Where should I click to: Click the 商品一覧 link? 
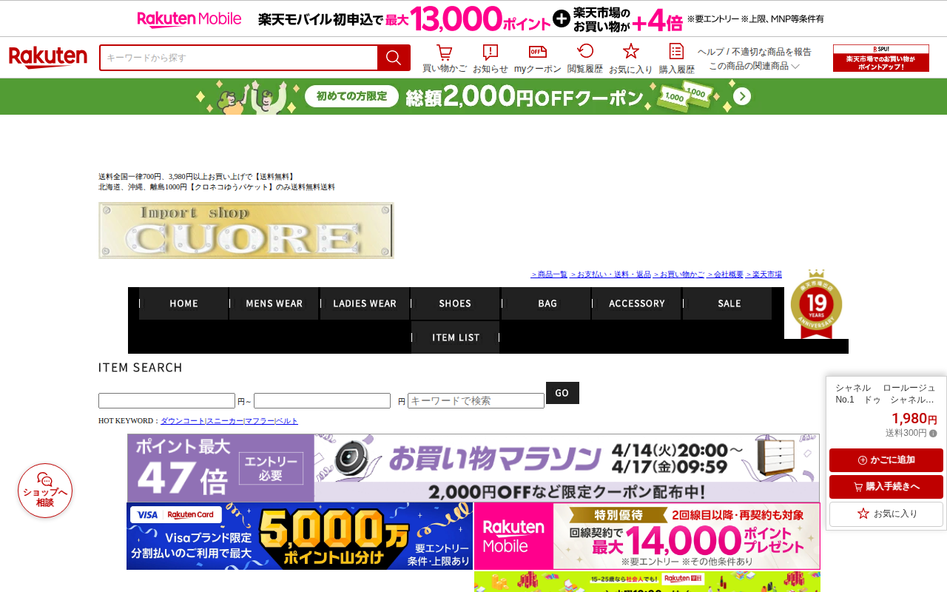pos(549,275)
